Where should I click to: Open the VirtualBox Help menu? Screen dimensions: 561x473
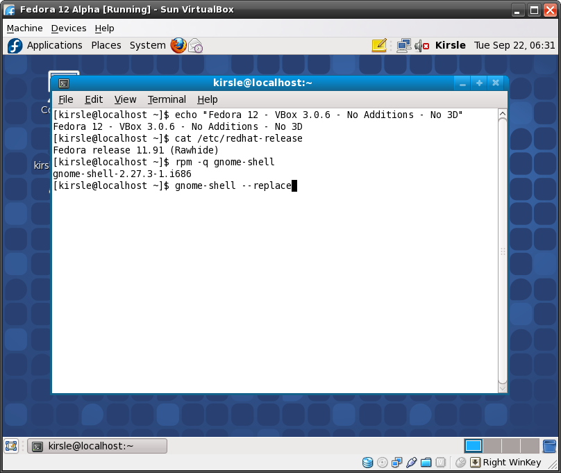(x=104, y=28)
